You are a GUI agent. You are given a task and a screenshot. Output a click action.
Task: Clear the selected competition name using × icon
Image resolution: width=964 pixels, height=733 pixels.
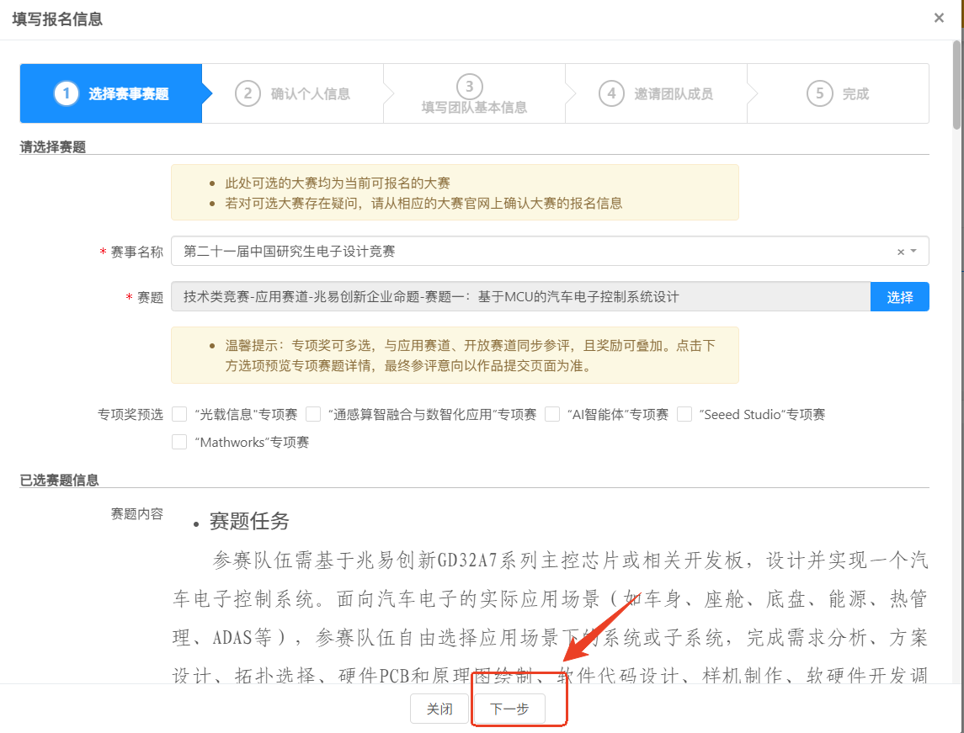coord(900,252)
